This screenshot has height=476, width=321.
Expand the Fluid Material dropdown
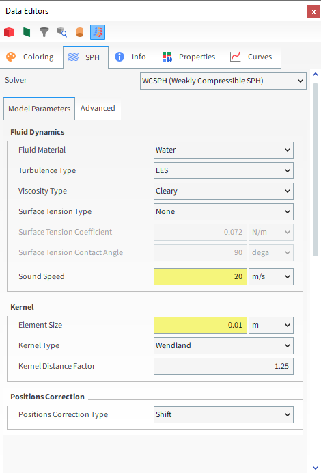223,150
